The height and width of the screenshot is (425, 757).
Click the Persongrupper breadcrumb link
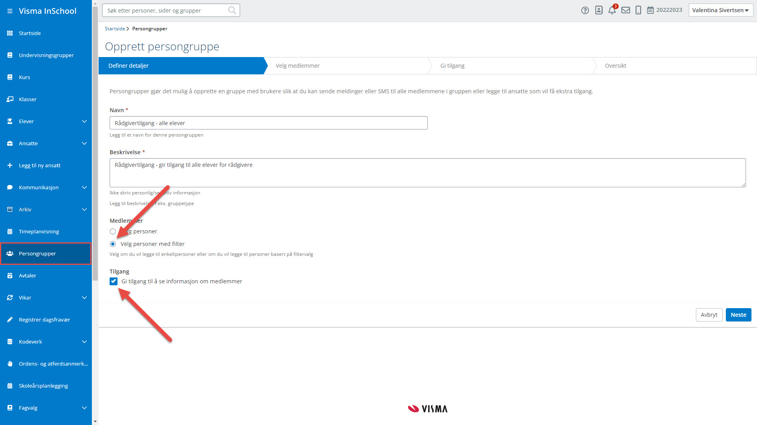pos(150,29)
